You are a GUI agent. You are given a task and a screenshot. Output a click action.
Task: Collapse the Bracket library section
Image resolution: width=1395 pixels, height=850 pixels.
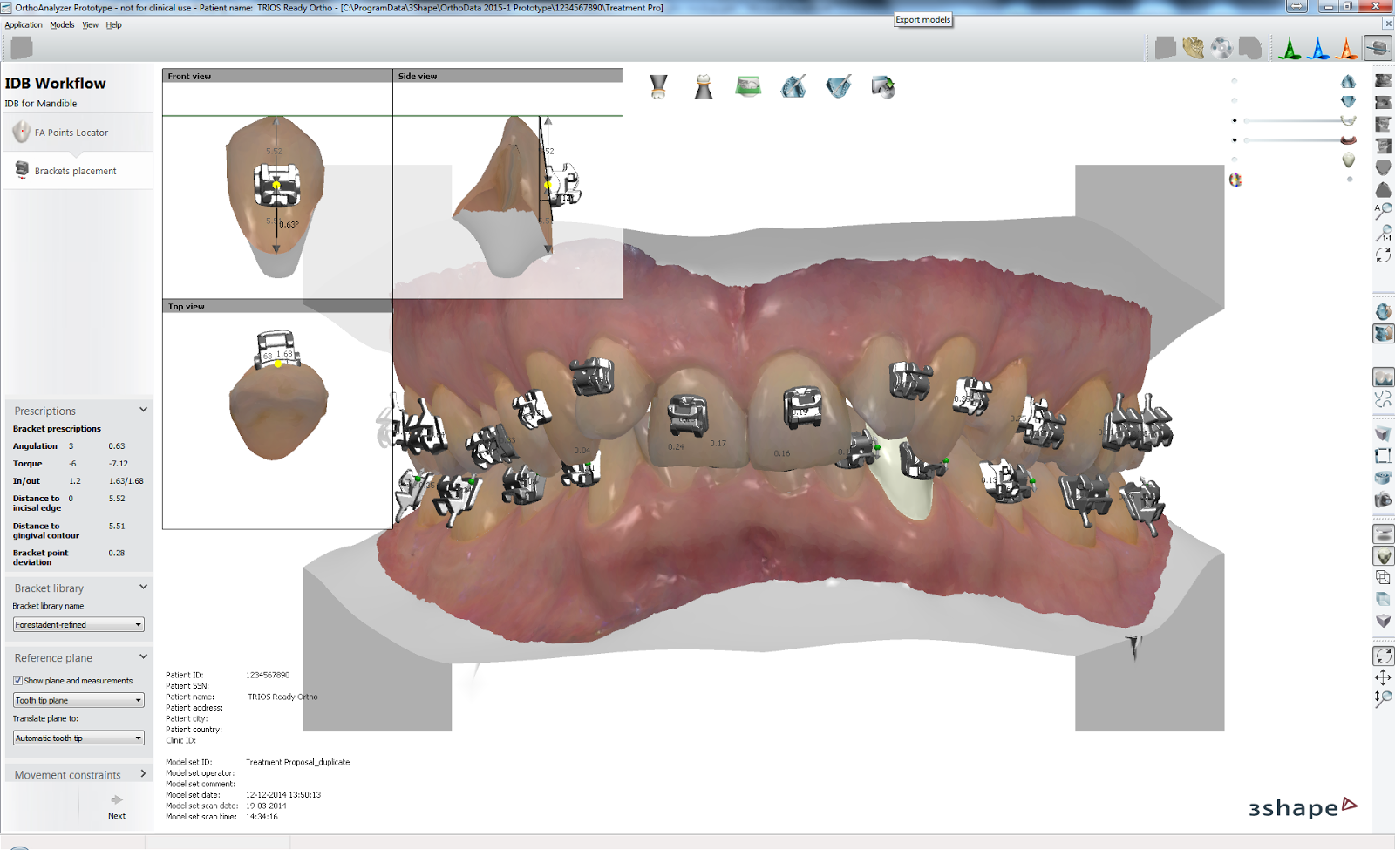[143, 587]
